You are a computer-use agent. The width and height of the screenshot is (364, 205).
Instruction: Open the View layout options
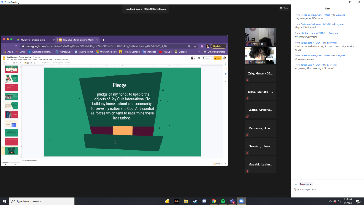click(284, 8)
